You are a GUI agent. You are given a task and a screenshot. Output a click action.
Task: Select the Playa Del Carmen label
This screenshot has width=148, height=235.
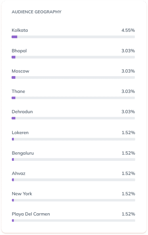tap(31, 214)
